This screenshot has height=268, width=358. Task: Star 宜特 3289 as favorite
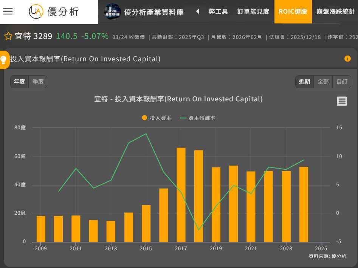pyautogui.click(x=8, y=36)
